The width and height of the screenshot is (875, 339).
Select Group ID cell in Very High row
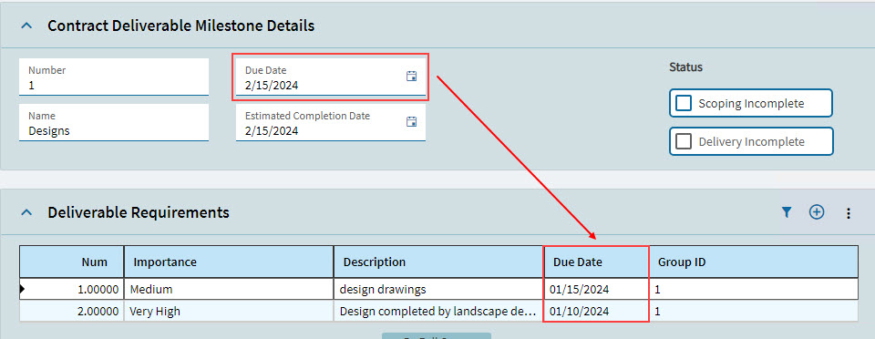[754, 311]
